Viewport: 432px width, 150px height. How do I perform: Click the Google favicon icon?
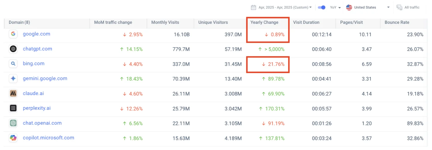pos(13,34)
